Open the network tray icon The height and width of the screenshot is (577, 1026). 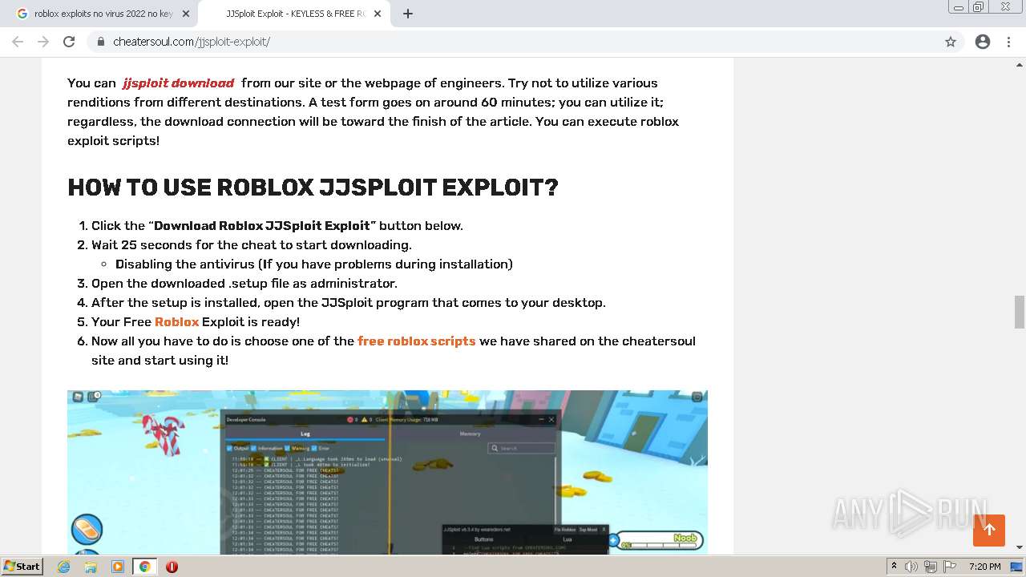[930, 567]
